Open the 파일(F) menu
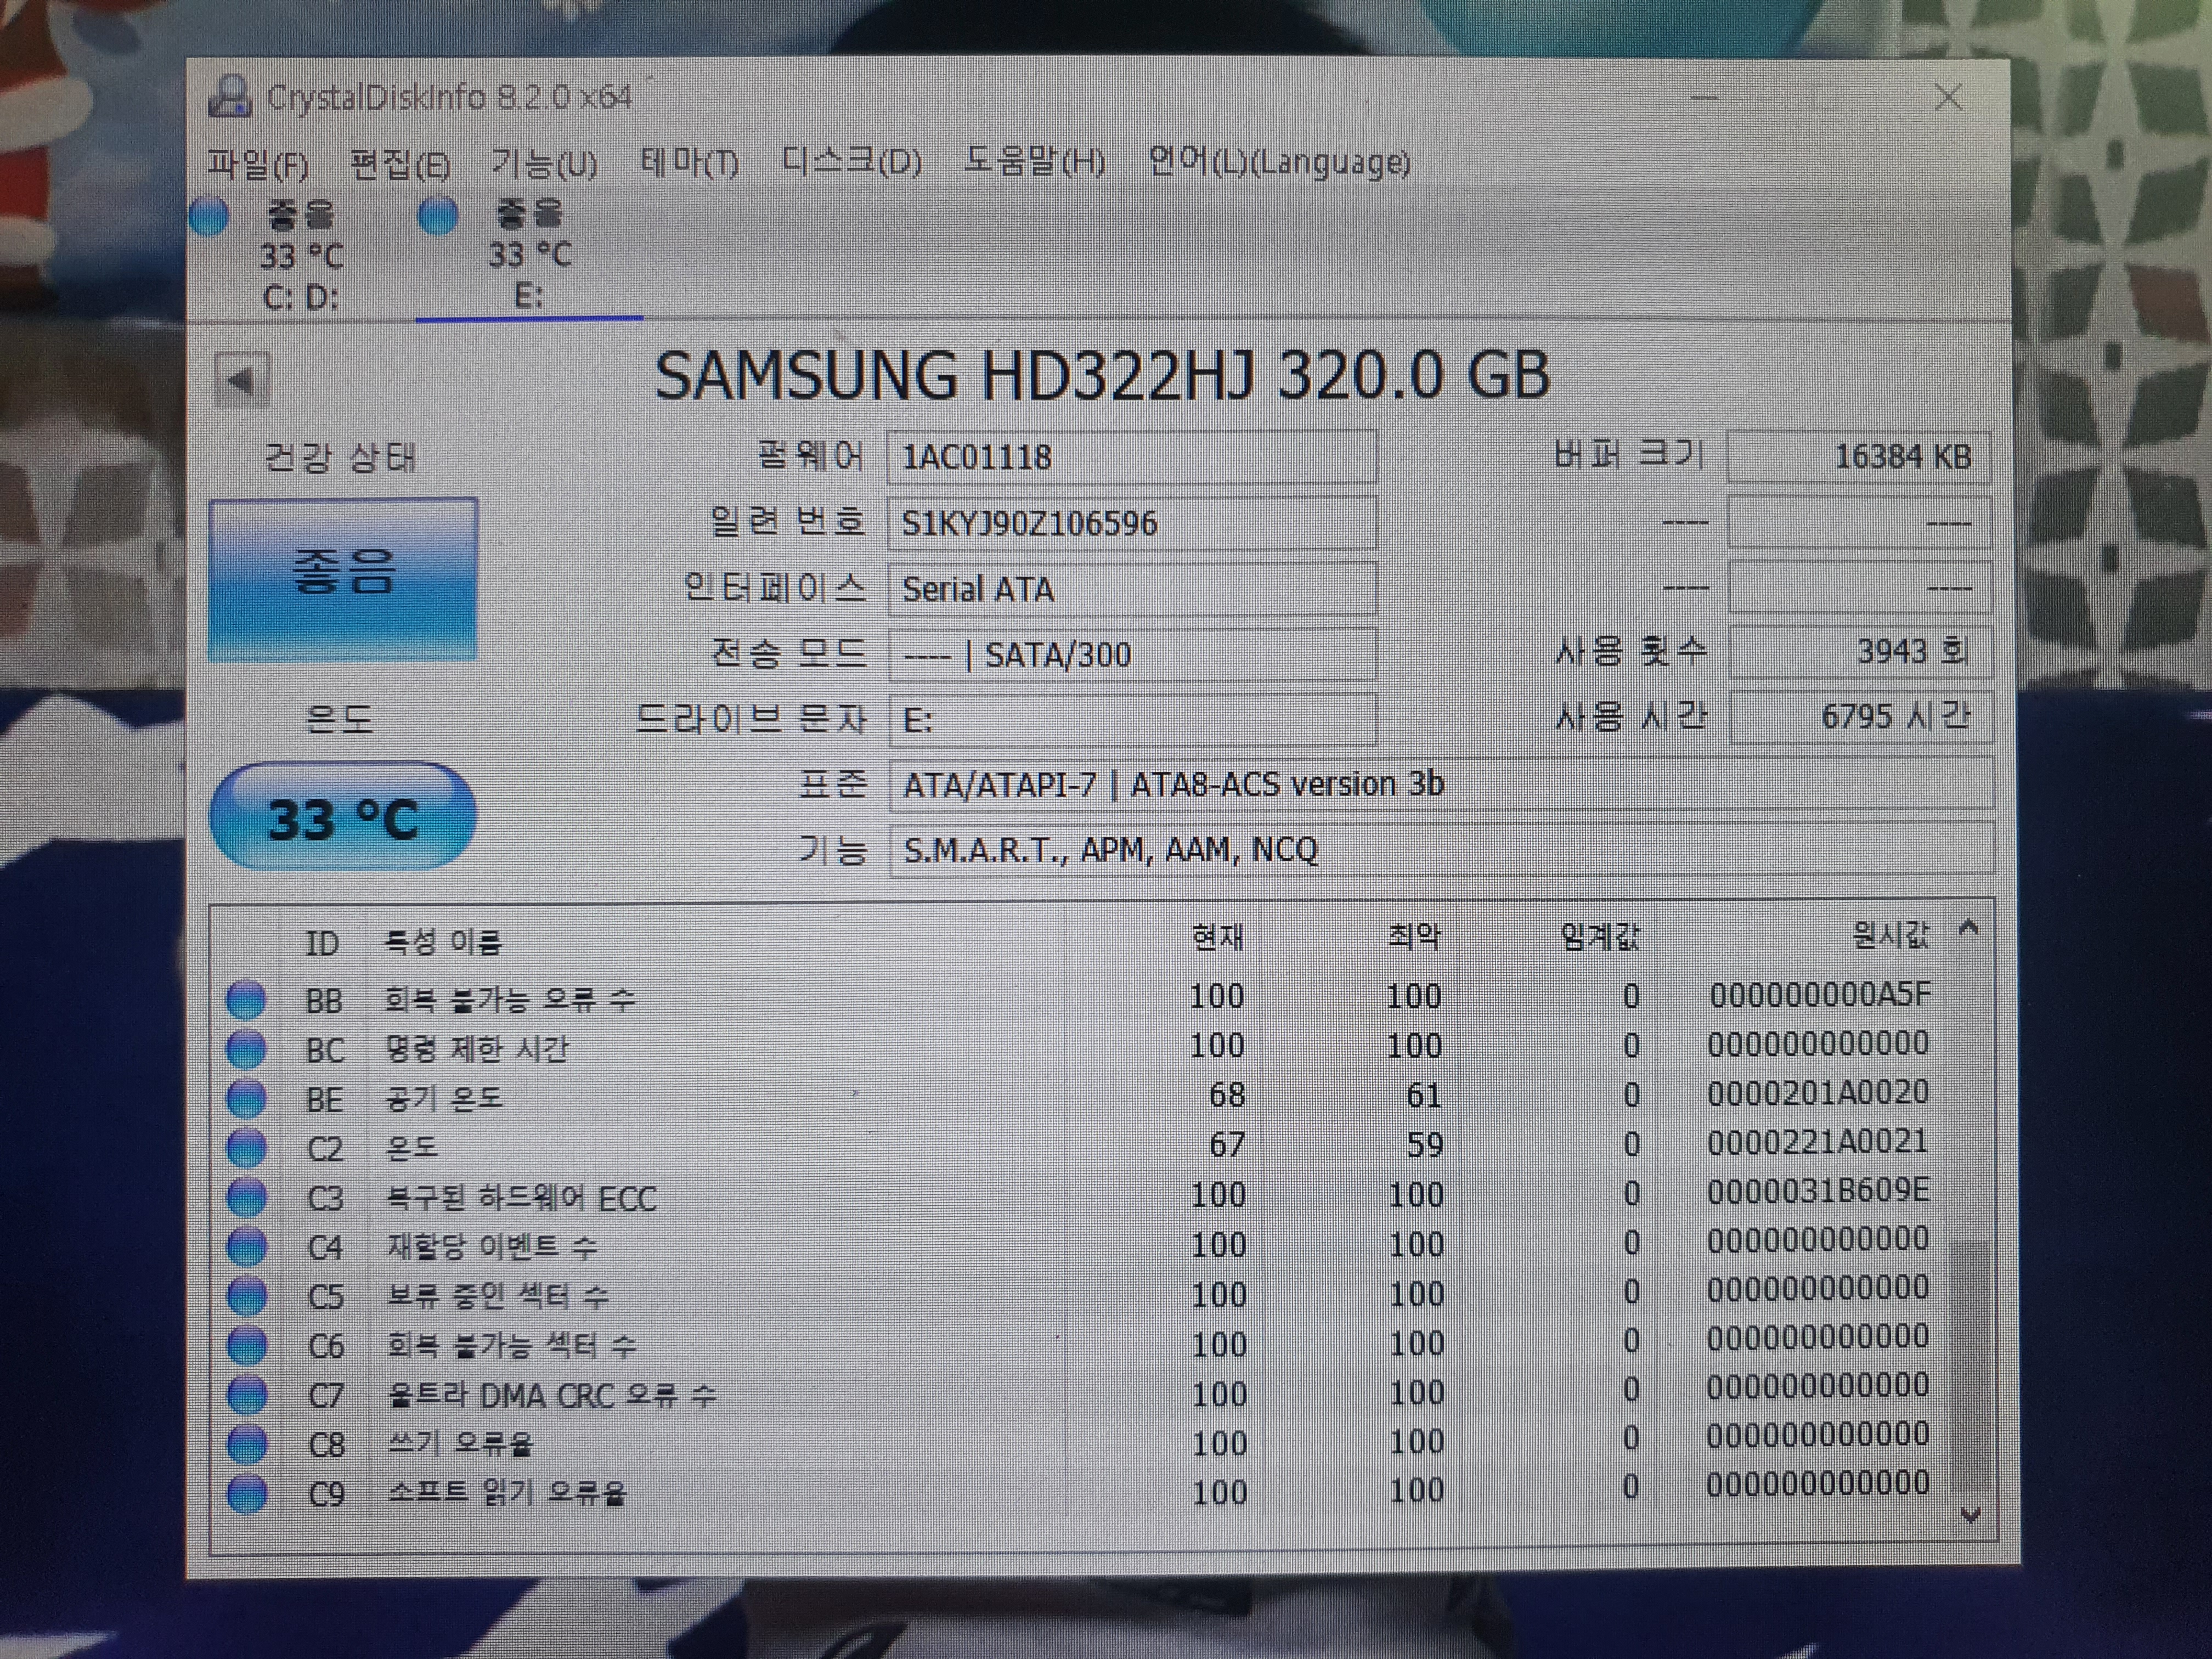This screenshot has width=2212, height=1659. [257, 164]
